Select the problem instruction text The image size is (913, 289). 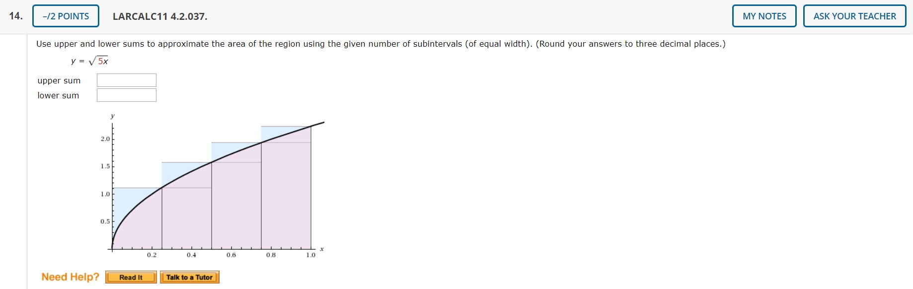[x=380, y=44]
